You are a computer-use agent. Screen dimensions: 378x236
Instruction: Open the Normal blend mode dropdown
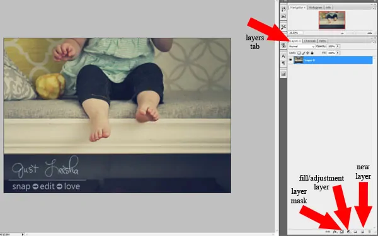pyautogui.click(x=302, y=47)
